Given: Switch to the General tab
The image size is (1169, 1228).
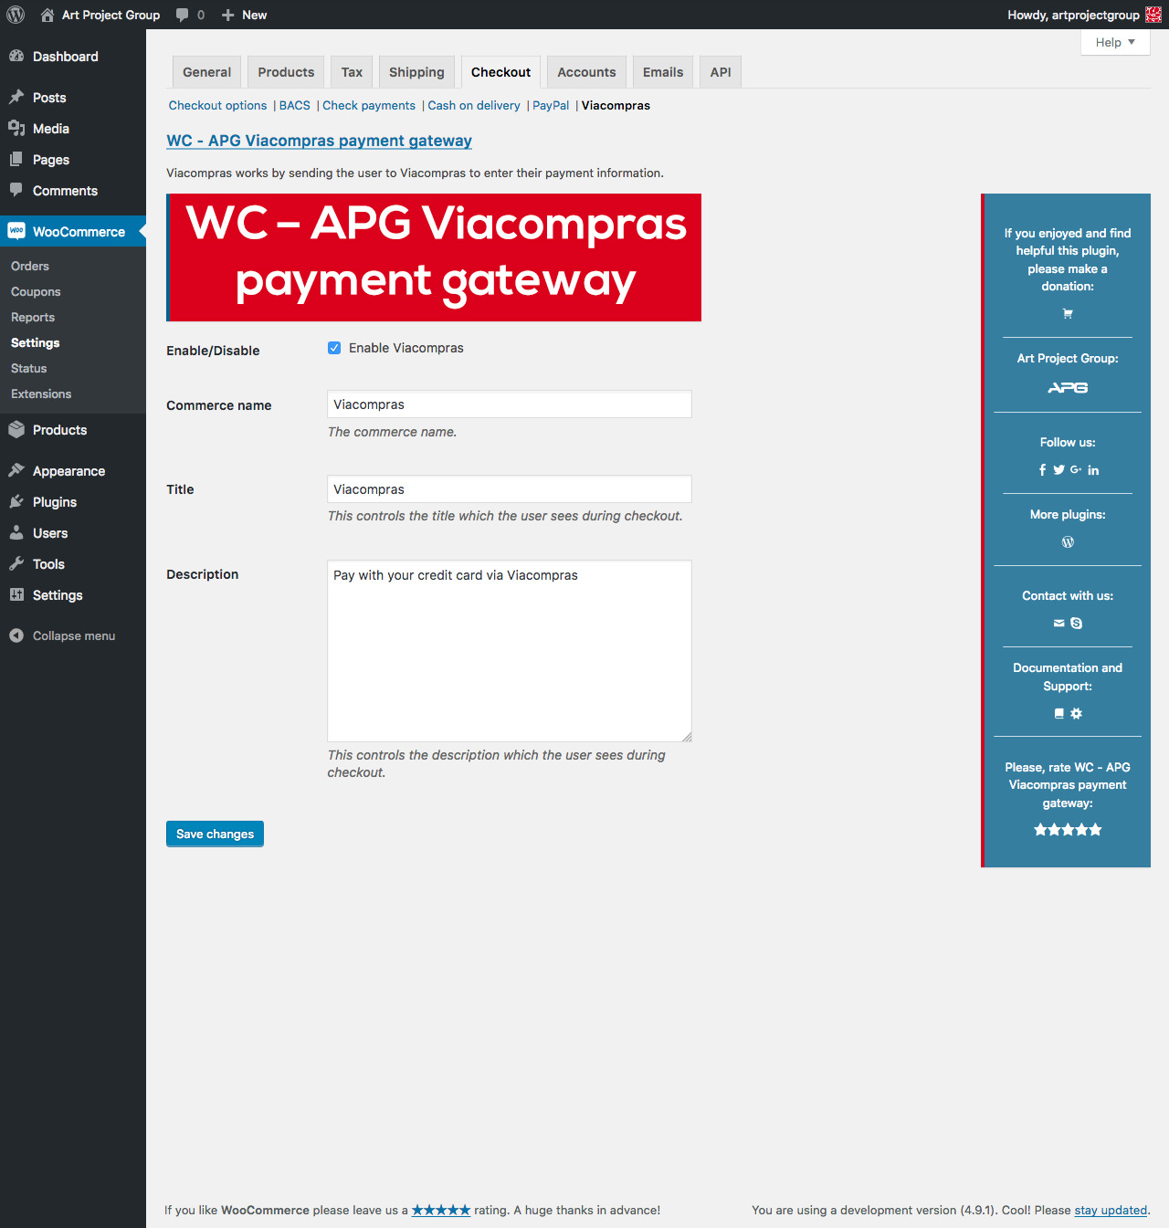Looking at the screenshot, I should click(206, 72).
